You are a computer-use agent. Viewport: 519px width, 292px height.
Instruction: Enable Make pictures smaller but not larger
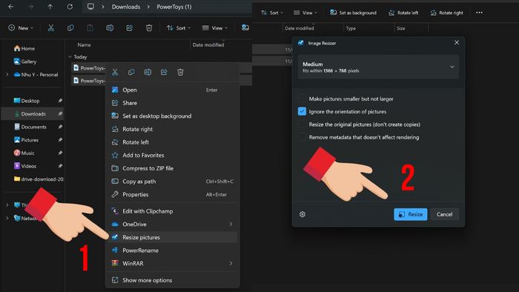(x=302, y=99)
